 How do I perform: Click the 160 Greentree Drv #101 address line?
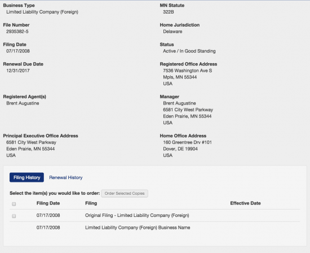tap(188, 142)
